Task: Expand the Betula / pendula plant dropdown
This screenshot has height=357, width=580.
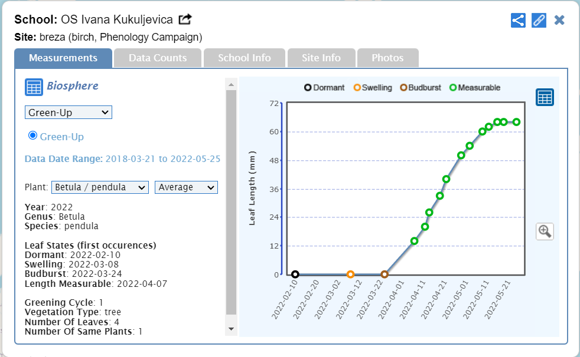Action: click(x=100, y=187)
